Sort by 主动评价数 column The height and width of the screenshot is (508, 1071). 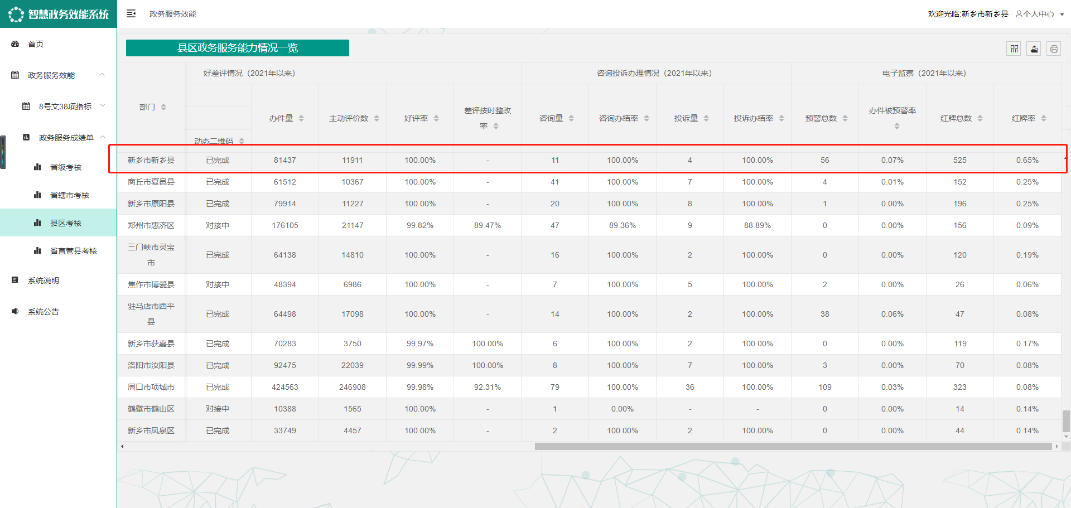point(377,118)
